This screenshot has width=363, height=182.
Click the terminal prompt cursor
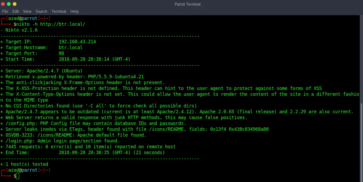coord(18,176)
